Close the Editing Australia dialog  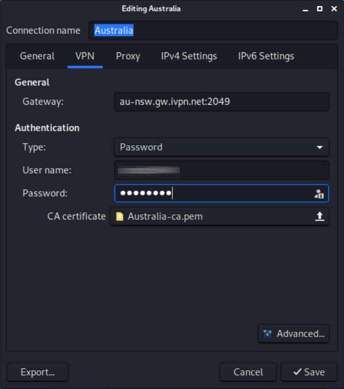[334, 9]
